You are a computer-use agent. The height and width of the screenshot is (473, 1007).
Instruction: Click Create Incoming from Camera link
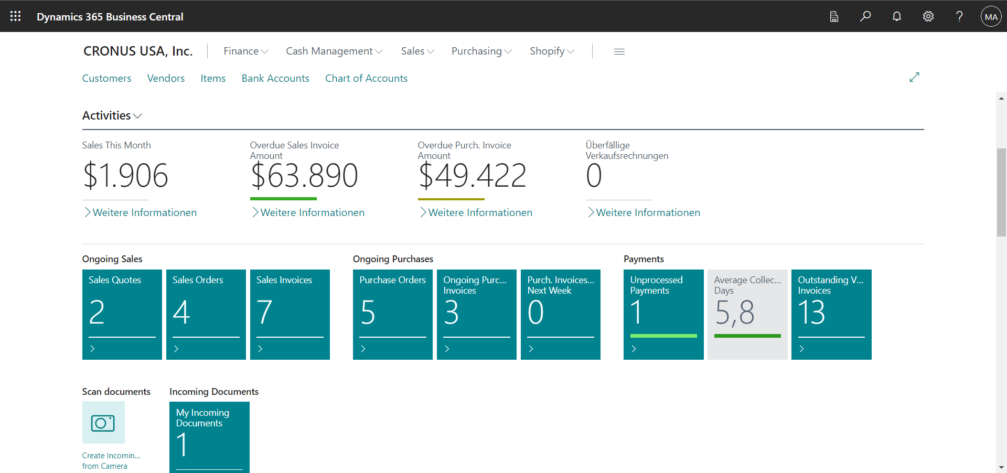coord(111,460)
